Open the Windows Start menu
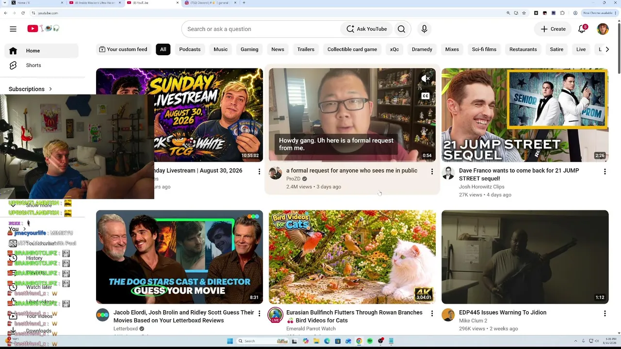The height and width of the screenshot is (349, 621). pos(230,341)
